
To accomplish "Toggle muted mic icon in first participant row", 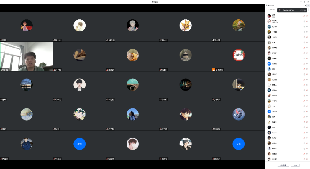I will [304, 16].
